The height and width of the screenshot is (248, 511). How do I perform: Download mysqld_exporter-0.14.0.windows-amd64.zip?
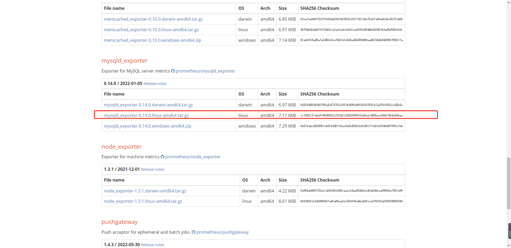tap(147, 126)
